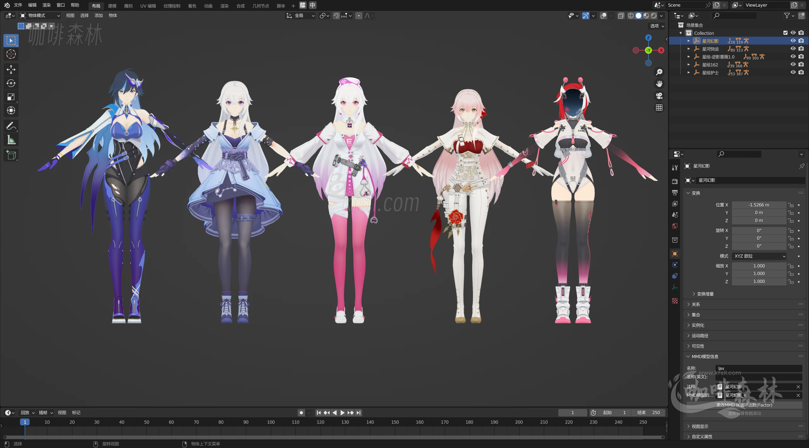Select the Measure tool
The width and height of the screenshot is (809, 448).
click(x=11, y=140)
